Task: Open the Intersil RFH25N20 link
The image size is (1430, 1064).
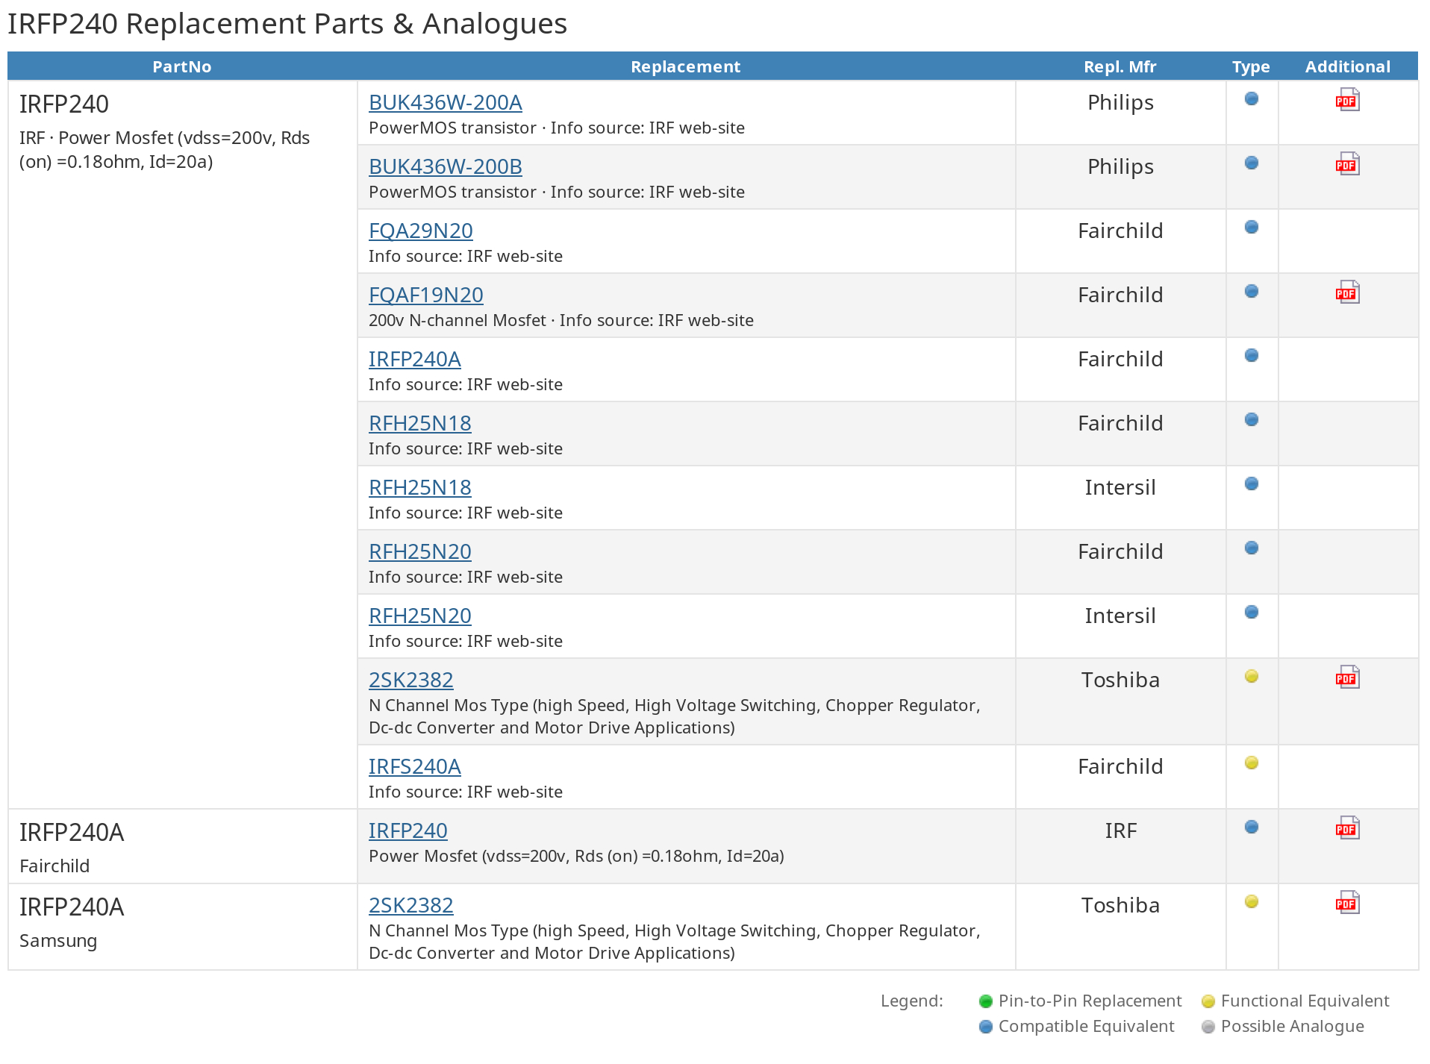Action: (x=419, y=616)
